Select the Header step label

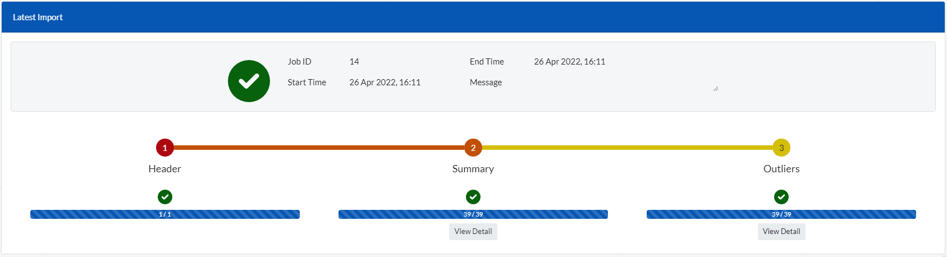pyautogui.click(x=165, y=169)
